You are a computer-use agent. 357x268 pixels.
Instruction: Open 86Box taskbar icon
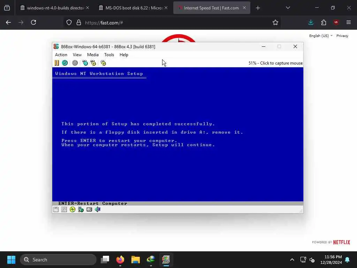[x=166, y=260]
